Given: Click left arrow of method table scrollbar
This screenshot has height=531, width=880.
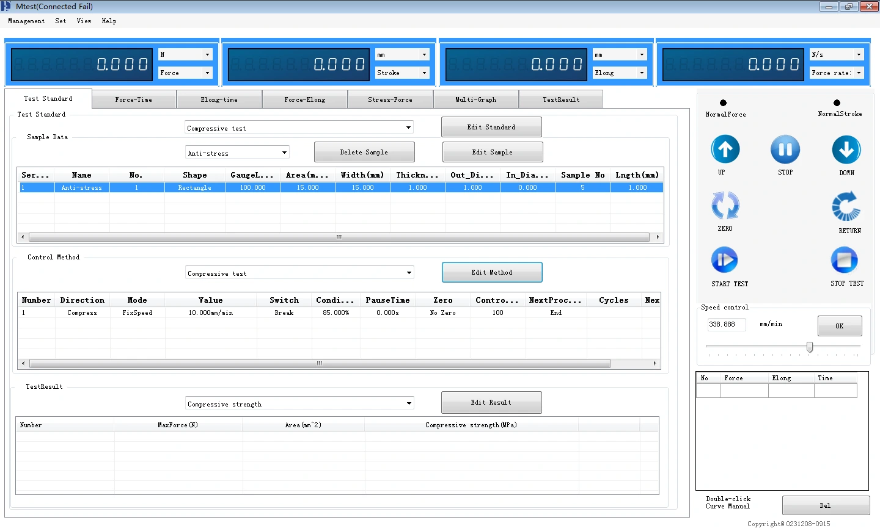Looking at the screenshot, I should [x=23, y=363].
